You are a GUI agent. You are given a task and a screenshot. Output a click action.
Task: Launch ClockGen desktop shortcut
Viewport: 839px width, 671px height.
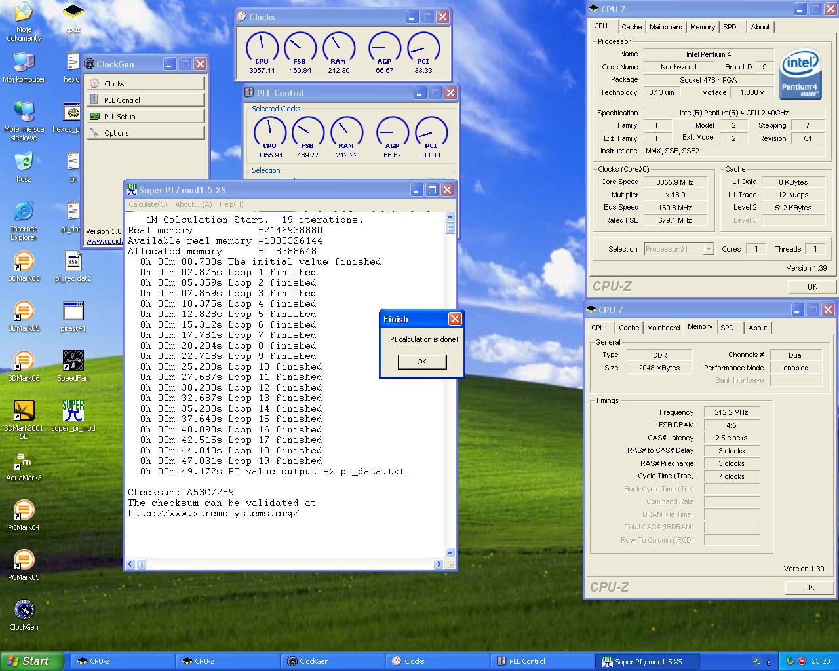click(24, 615)
